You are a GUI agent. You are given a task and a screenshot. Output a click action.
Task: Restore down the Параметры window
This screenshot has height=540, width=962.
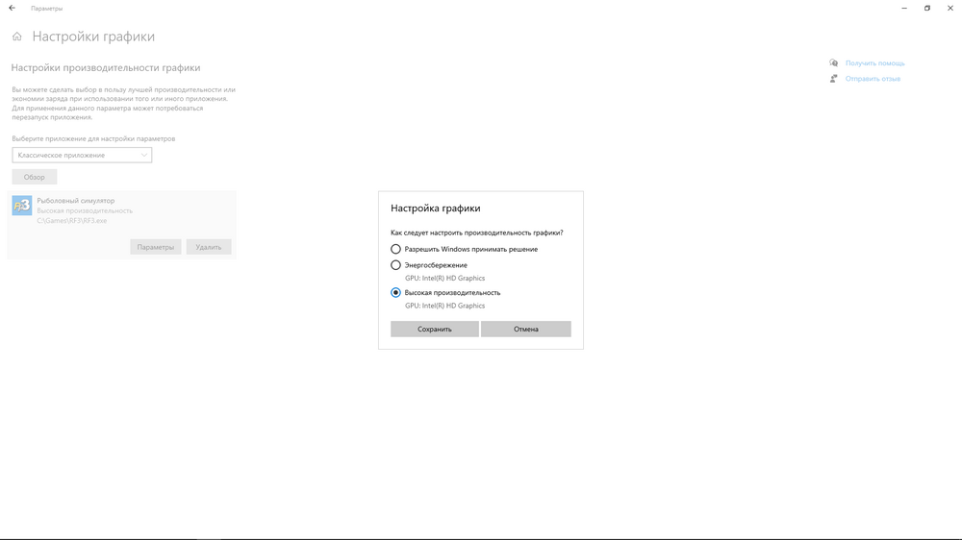926,8
